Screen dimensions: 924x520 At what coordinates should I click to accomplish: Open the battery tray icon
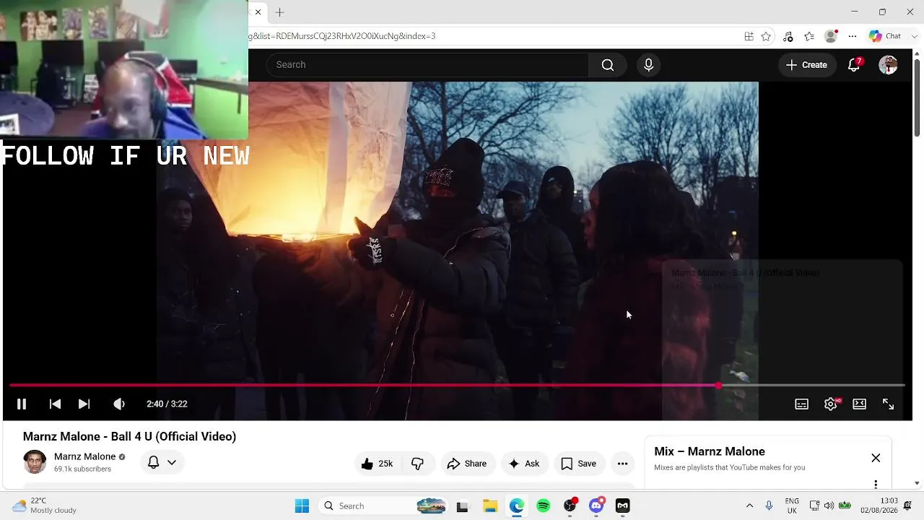(x=844, y=506)
